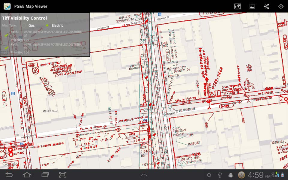The width and height of the screenshot is (288, 180).
Task: Tap the transit stop icon on Jackson St
Action: 160,14
